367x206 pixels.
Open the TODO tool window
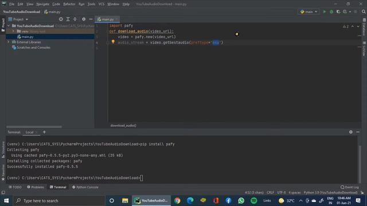pyautogui.click(x=15, y=187)
